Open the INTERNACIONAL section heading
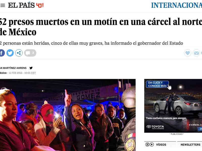The width and height of the screenshot is (202, 151). [x=176, y=5]
